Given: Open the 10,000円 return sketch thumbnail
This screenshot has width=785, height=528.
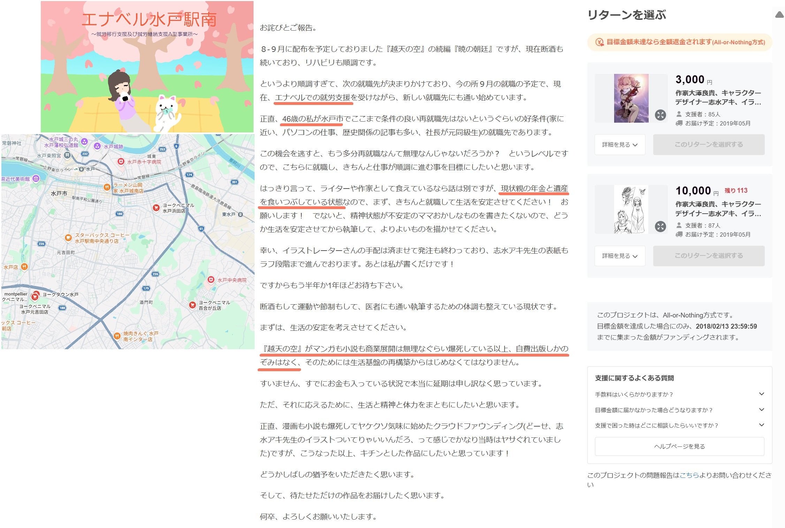Looking at the screenshot, I should coord(631,209).
